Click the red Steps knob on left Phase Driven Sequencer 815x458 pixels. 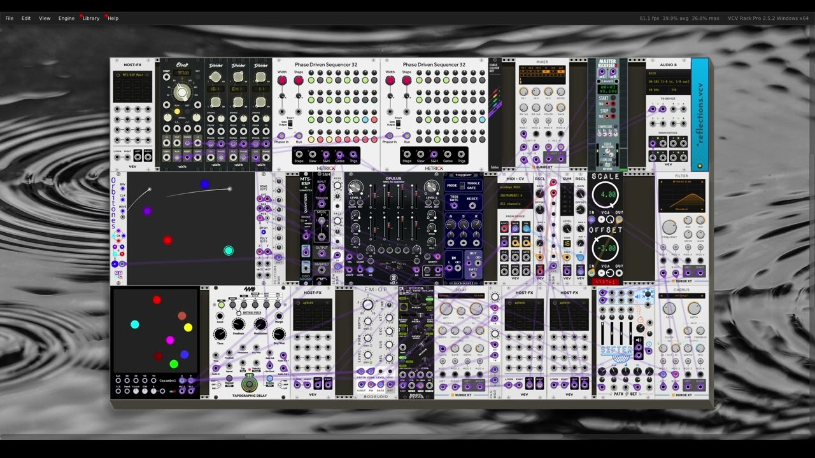(x=298, y=81)
